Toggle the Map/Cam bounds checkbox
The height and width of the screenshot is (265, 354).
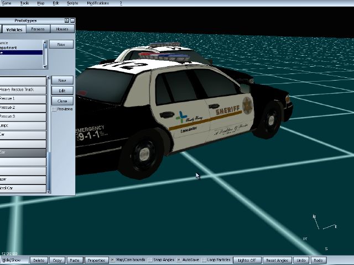[x=112, y=260]
